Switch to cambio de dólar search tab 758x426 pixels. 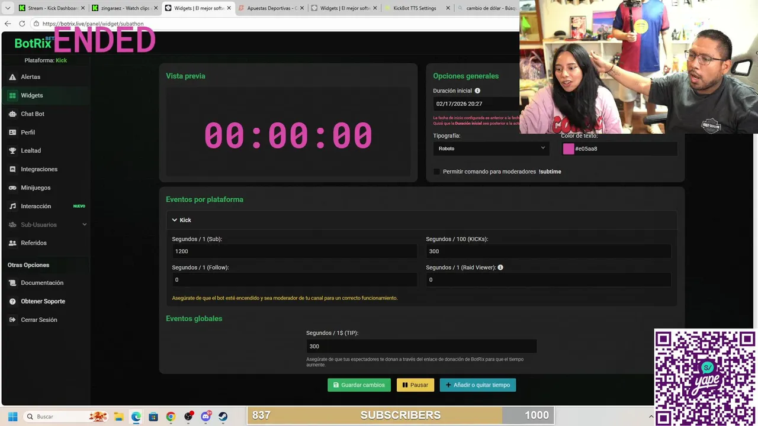pyautogui.click(x=487, y=8)
